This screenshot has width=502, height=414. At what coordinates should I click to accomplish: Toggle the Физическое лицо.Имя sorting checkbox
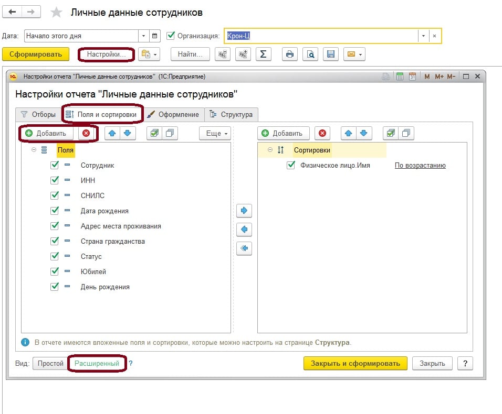coord(291,165)
